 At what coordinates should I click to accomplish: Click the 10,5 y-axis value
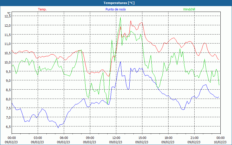pyautogui.click(x=8, y=53)
